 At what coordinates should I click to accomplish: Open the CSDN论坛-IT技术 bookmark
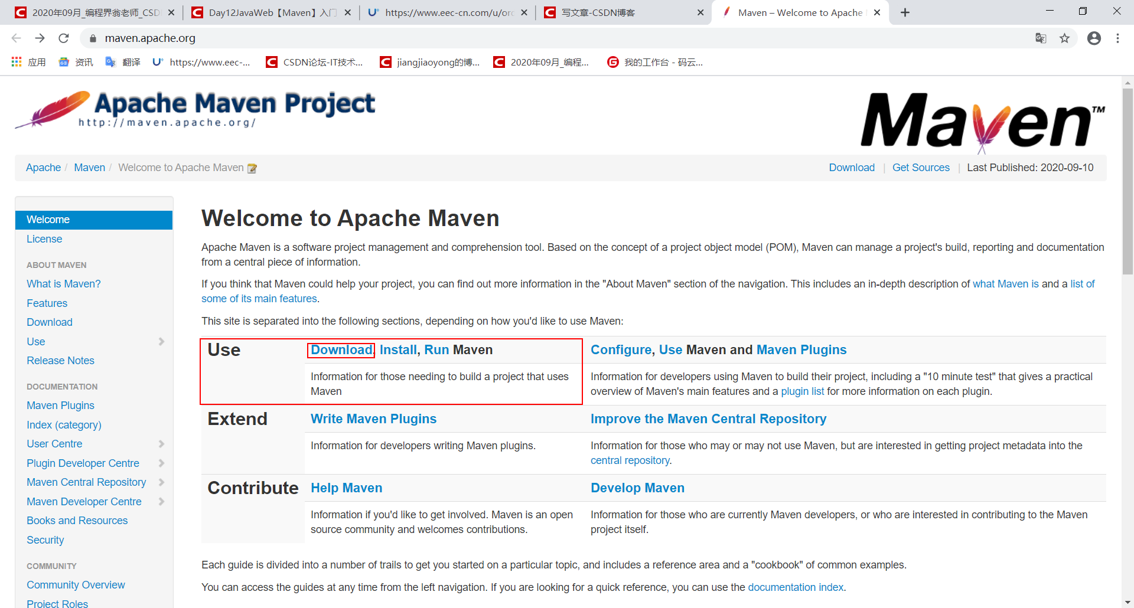314,62
